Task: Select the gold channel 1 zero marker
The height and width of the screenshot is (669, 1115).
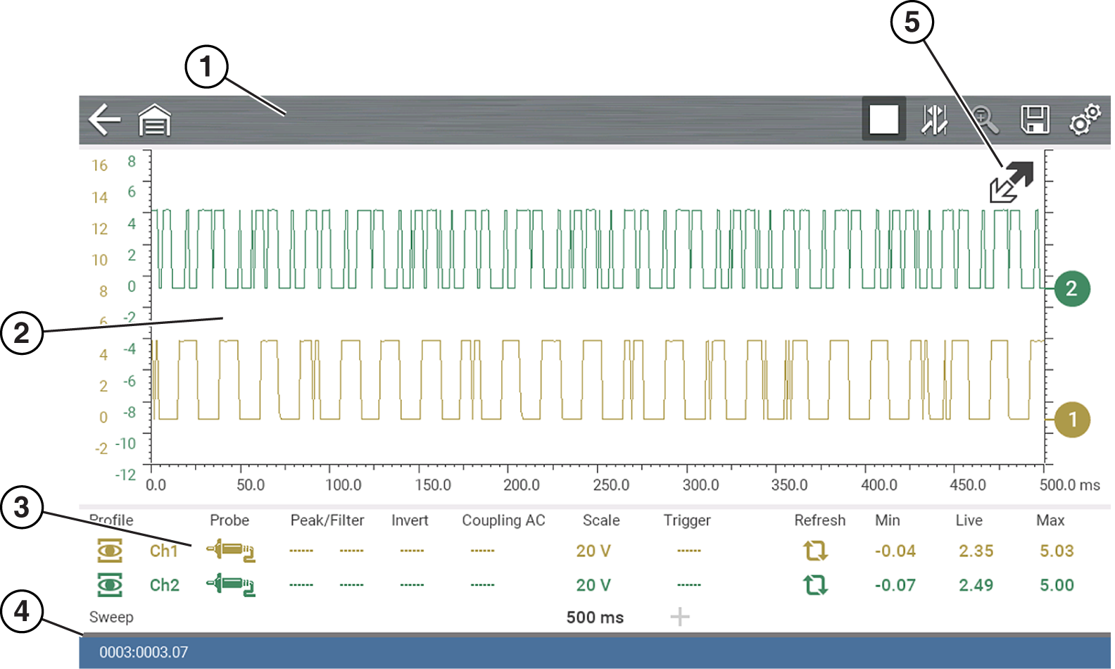Action: tap(1071, 420)
